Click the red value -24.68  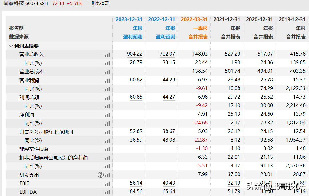click(x=200, y=123)
